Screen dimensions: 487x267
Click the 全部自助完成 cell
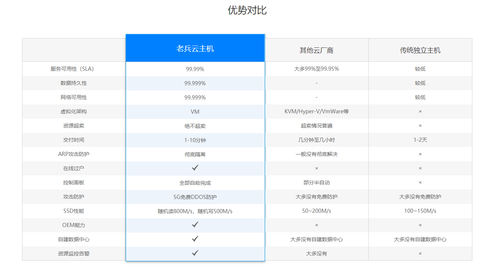[195, 183]
